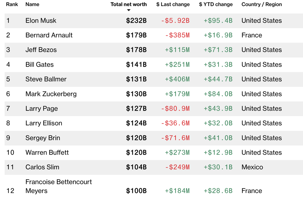Open Warren Buffett's profile link

point(47,153)
